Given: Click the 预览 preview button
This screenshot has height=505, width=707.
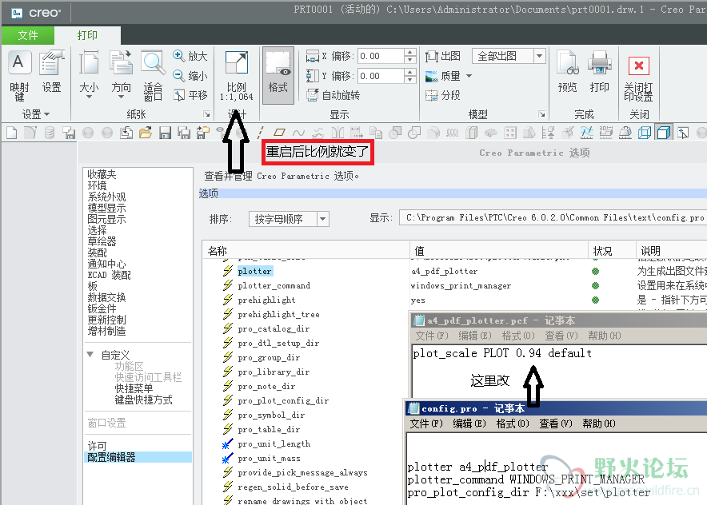Looking at the screenshot, I should coord(567,72).
